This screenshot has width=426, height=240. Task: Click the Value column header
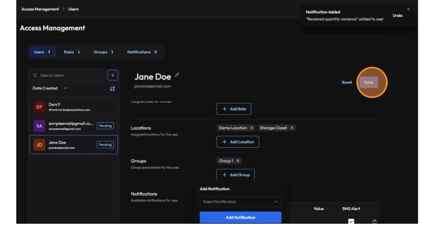click(319, 209)
